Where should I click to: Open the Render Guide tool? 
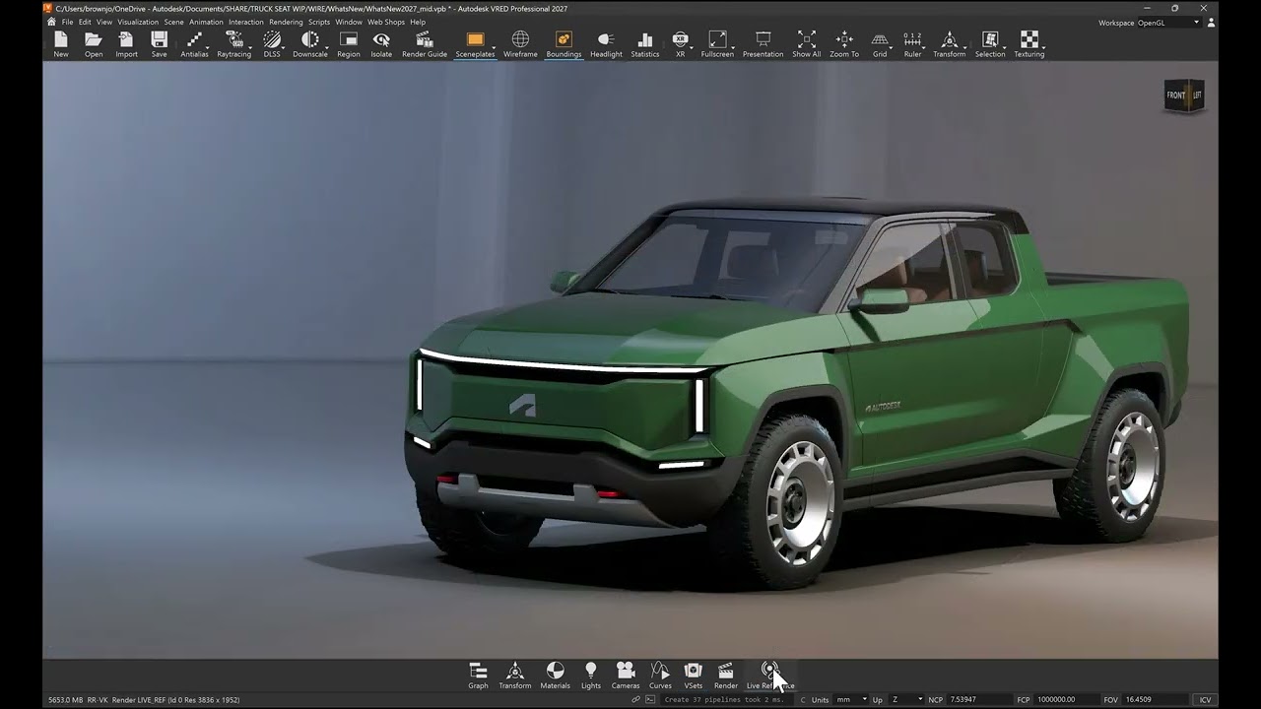pos(425,43)
